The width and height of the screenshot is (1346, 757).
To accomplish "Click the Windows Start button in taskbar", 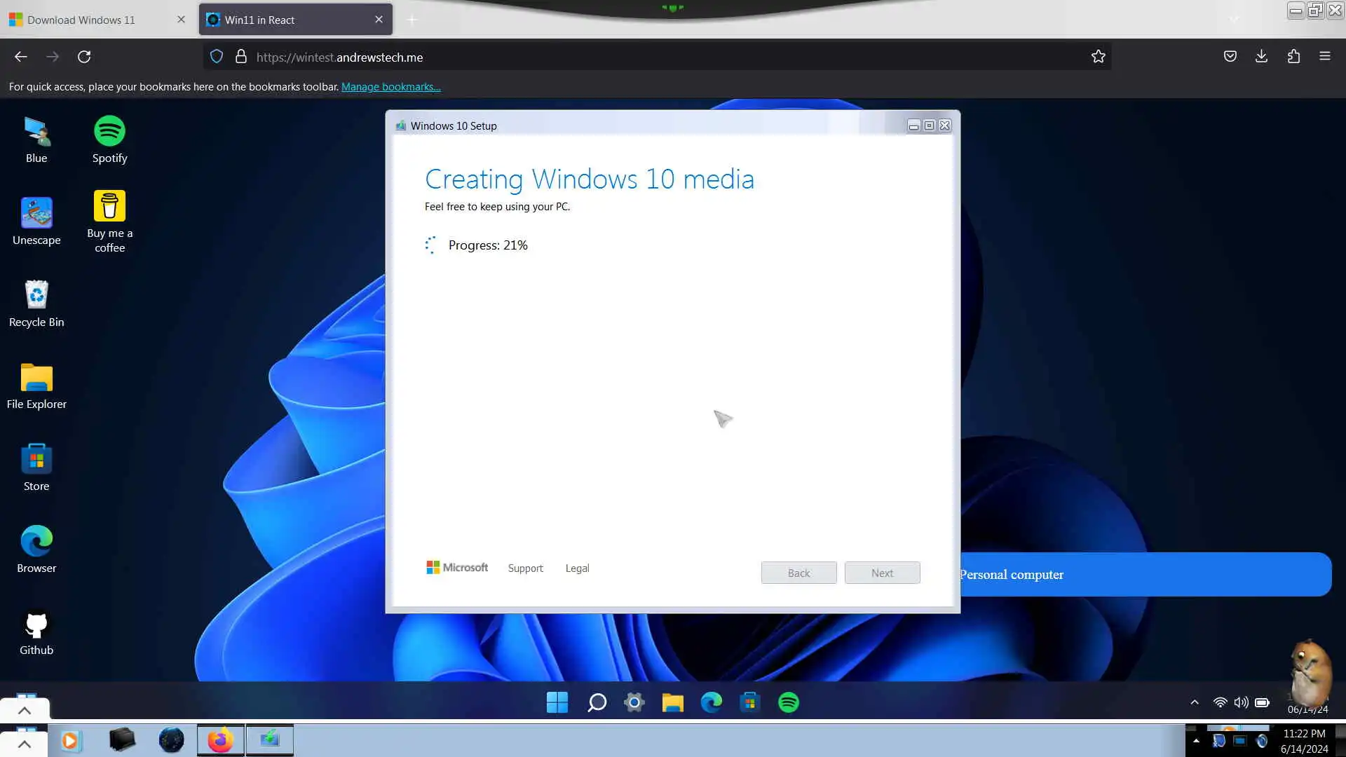I will coord(557,702).
